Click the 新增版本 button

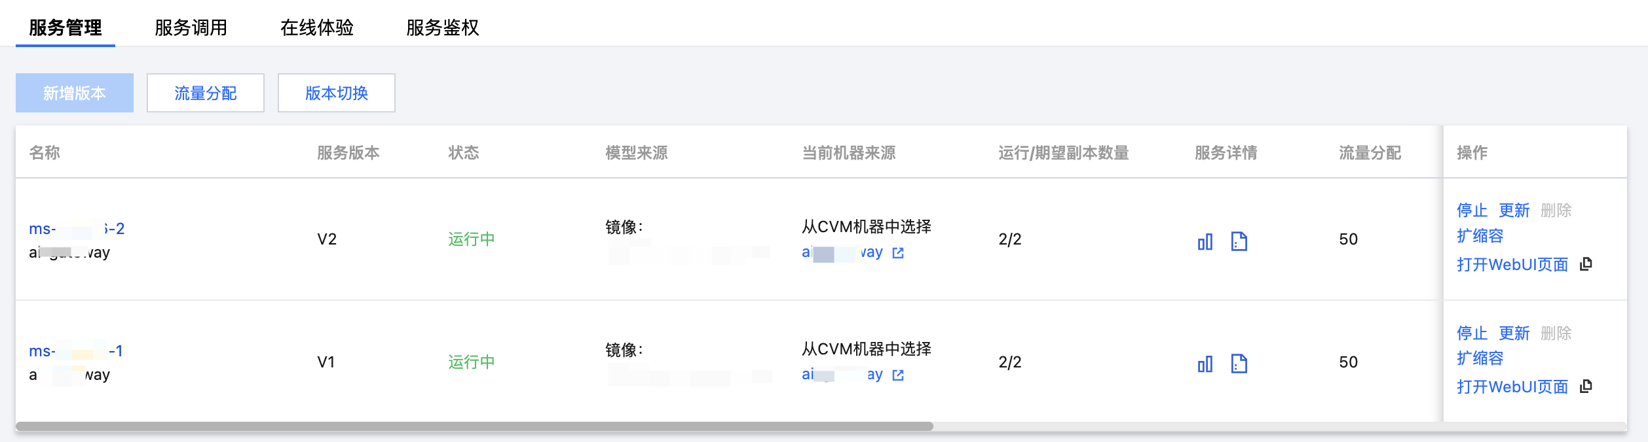pyautogui.click(x=75, y=93)
